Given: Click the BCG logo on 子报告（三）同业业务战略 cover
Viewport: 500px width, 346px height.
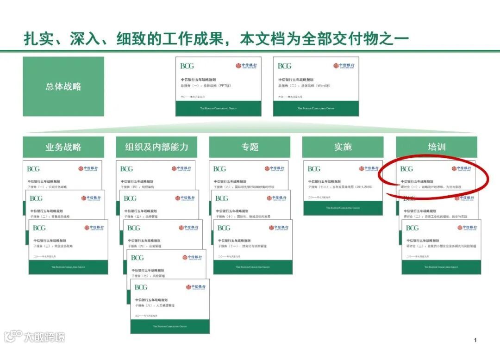Looking at the screenshot, I should tap(39, 228).
